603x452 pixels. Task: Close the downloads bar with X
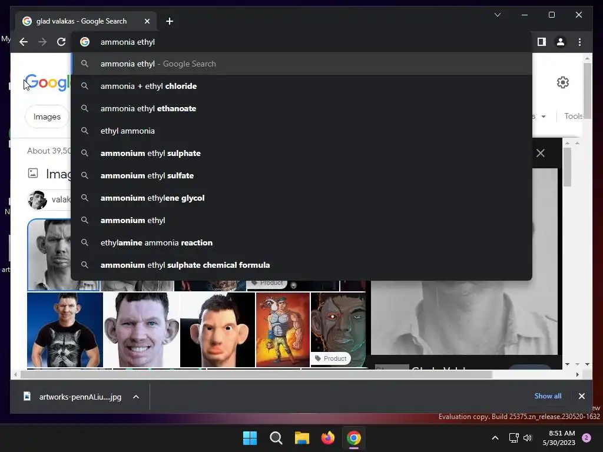click(x=581, y=396)
